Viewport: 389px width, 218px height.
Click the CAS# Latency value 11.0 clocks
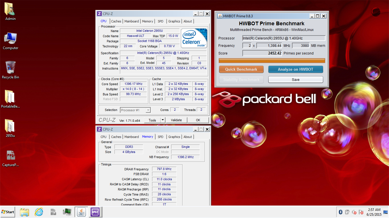(164, 179)
